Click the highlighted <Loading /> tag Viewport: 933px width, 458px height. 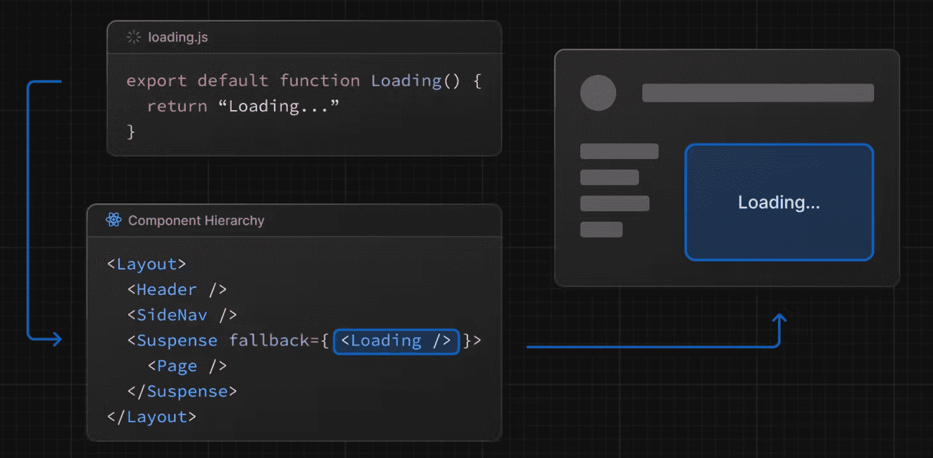pyautogui.click(x=396, y=341)
